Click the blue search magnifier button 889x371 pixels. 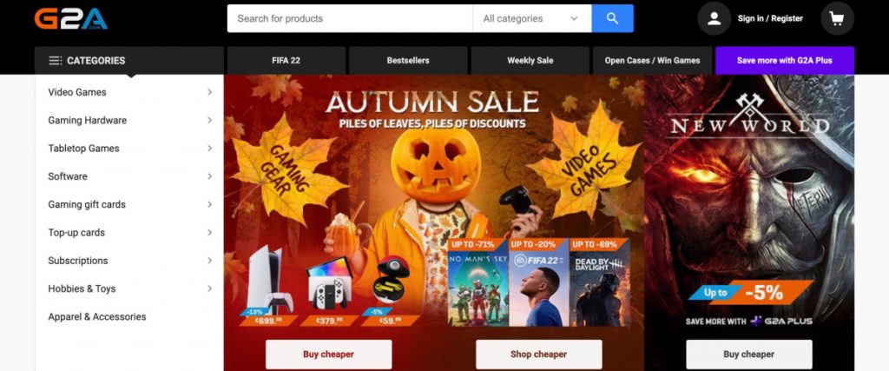click(x=612, y=19)
